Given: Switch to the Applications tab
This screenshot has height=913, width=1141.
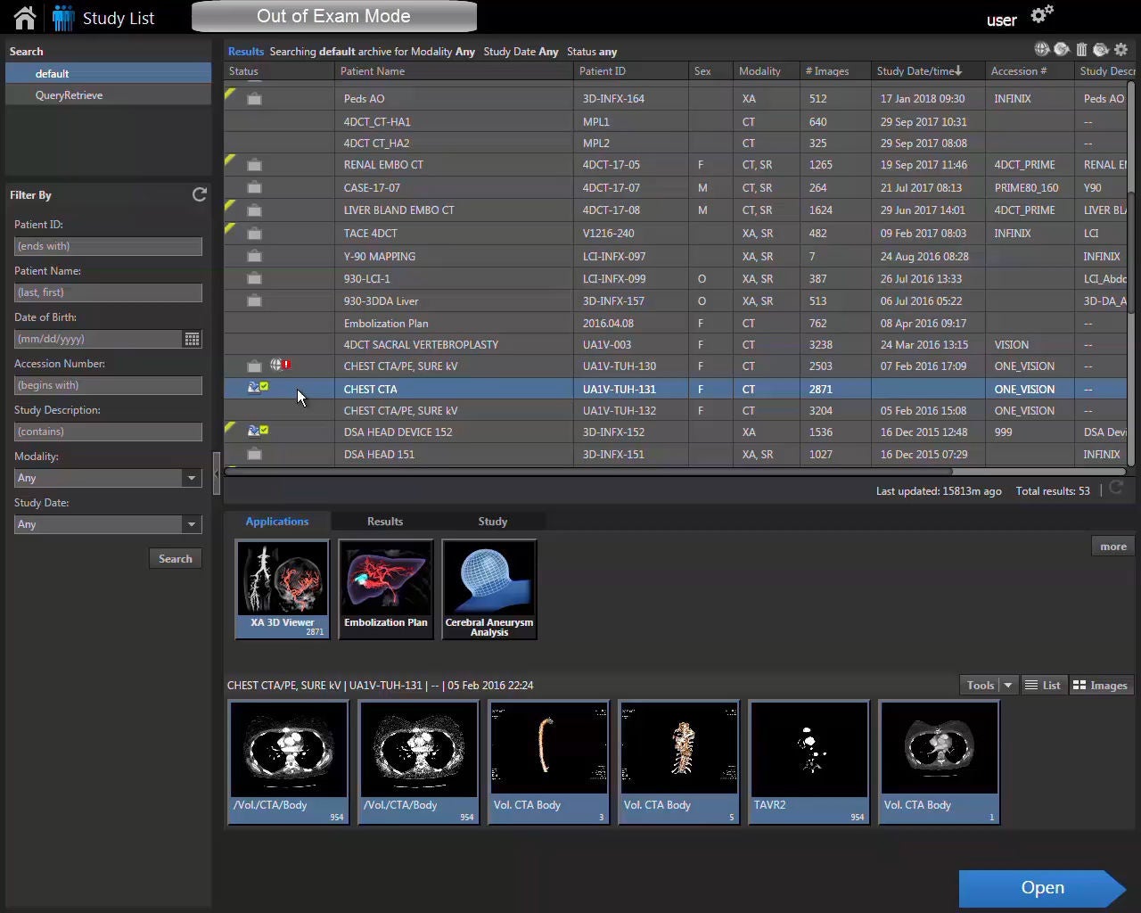Looking at the screenshot, I should click(277, 522).
